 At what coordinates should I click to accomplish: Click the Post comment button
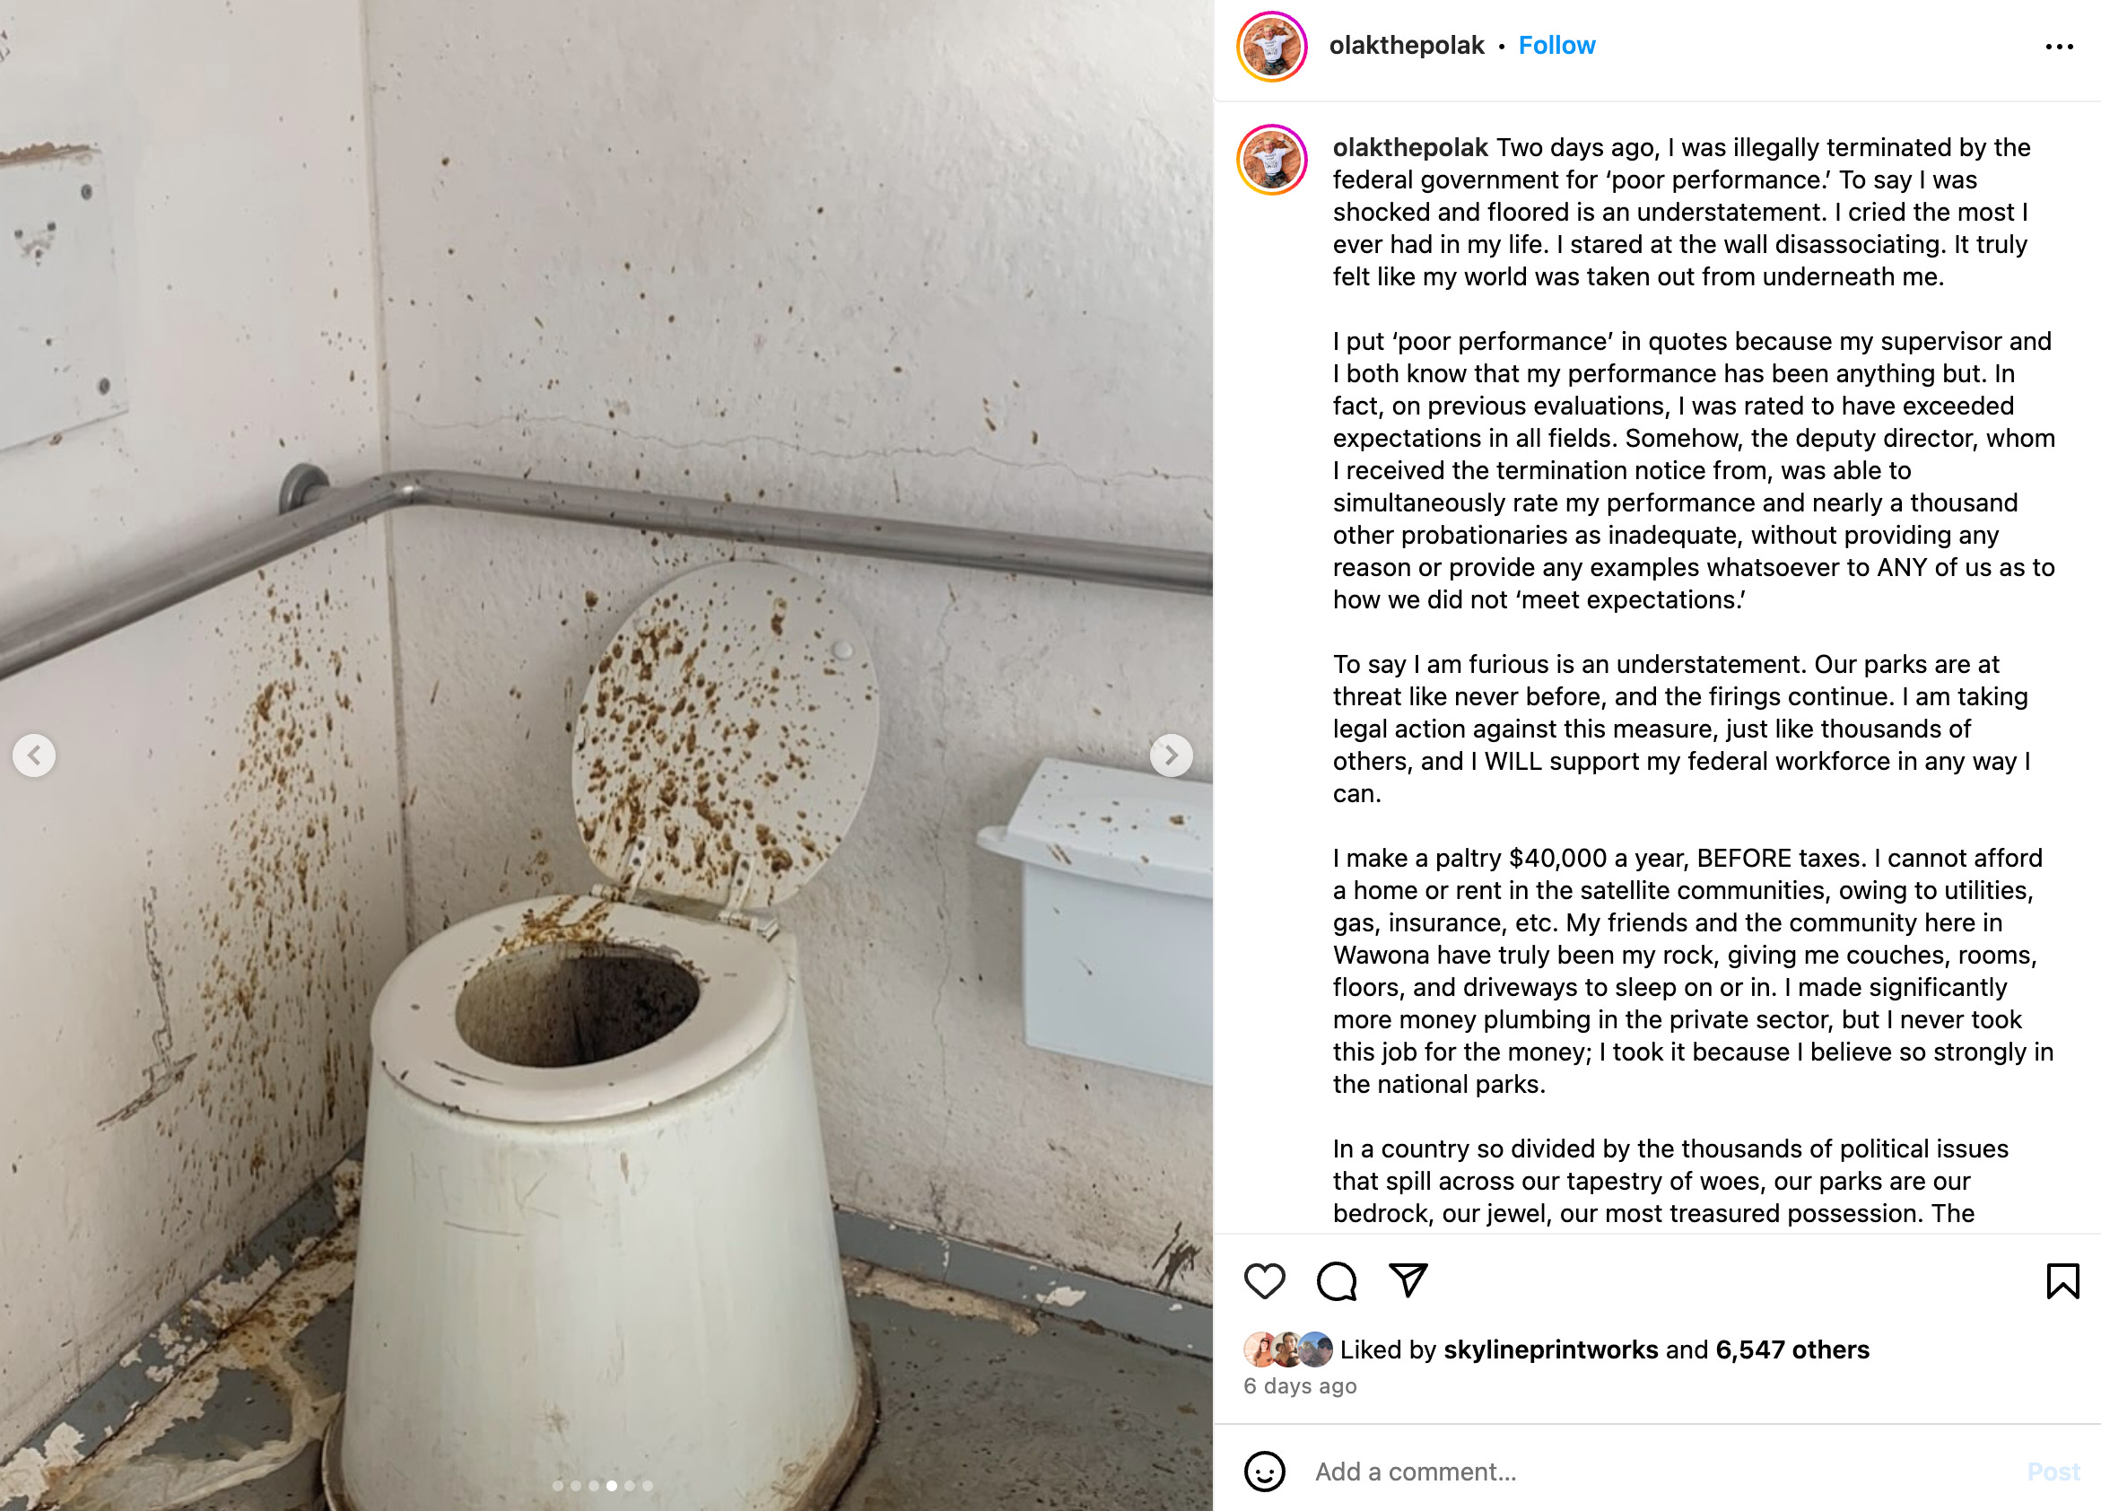click(2053, 1472)
